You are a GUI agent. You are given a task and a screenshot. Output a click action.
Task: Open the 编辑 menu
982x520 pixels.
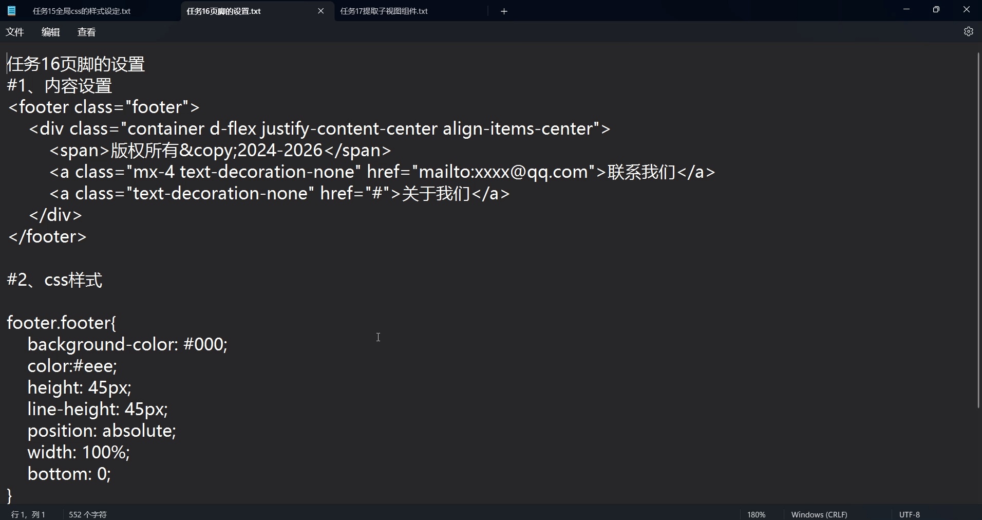coord(50,31)
